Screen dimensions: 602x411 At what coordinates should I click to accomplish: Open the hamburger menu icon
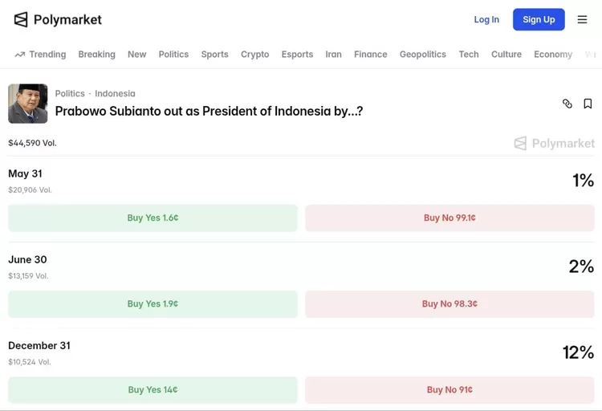pyautogui.click(x=582, y=19)
